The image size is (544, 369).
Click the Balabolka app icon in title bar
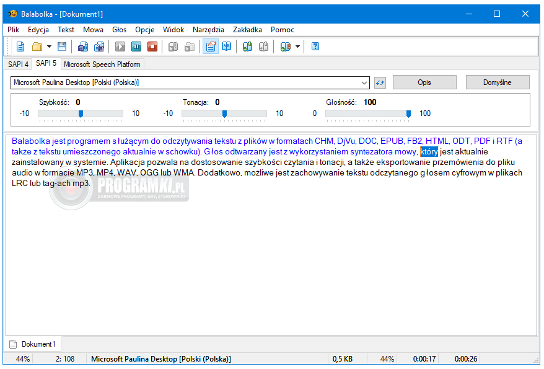12,14
